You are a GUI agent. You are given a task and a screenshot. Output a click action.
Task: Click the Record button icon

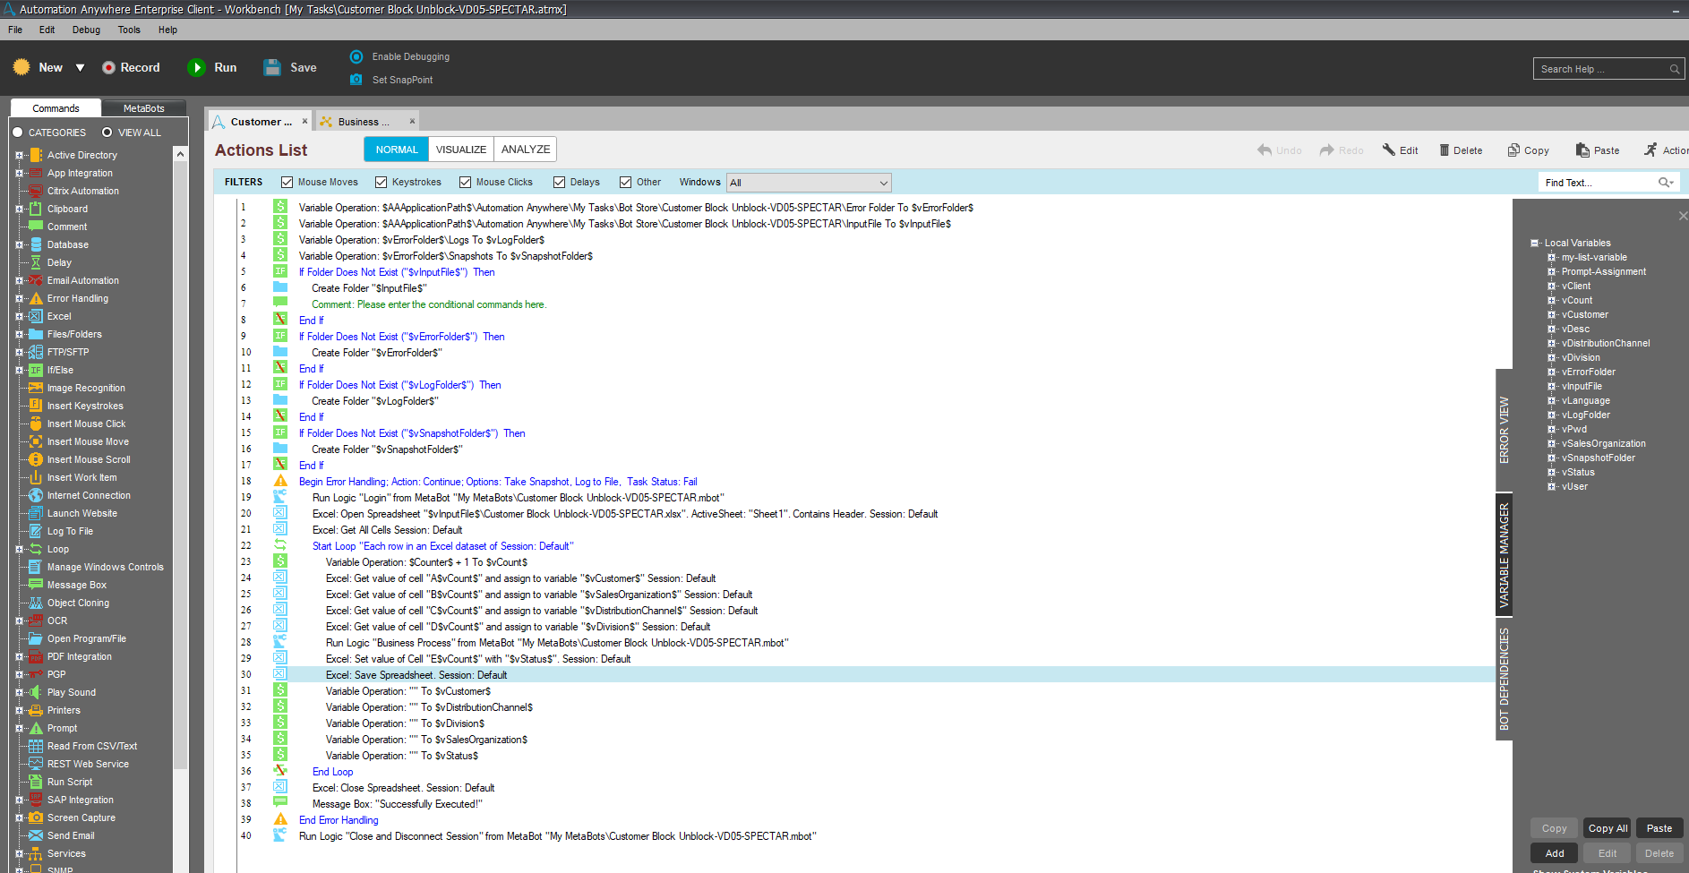point(108,68)
